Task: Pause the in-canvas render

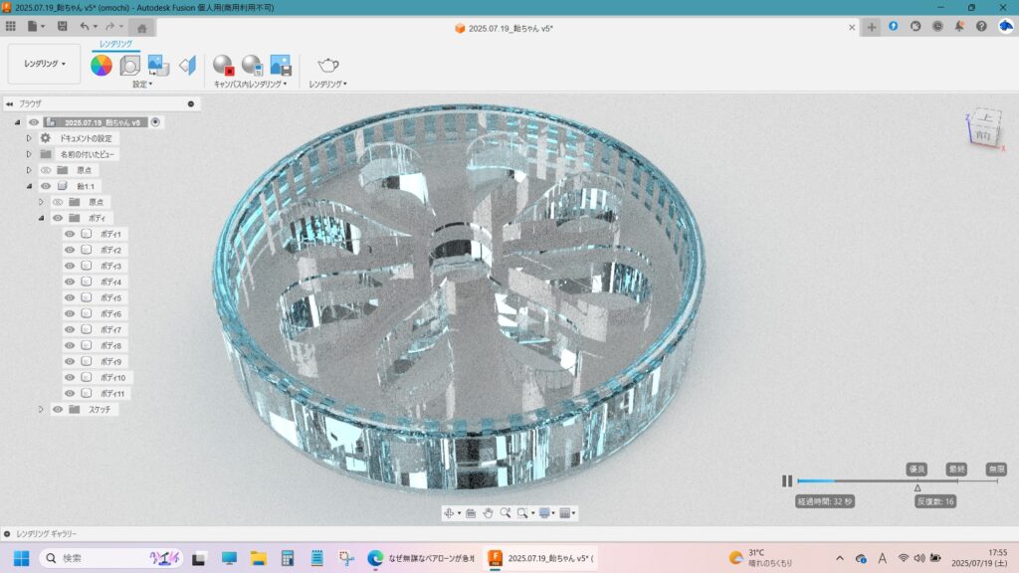Action: [787, 481]
